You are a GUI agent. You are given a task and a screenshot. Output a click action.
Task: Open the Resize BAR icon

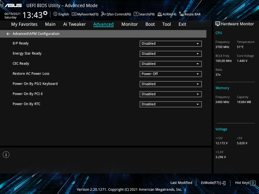(x=181, y=14)
